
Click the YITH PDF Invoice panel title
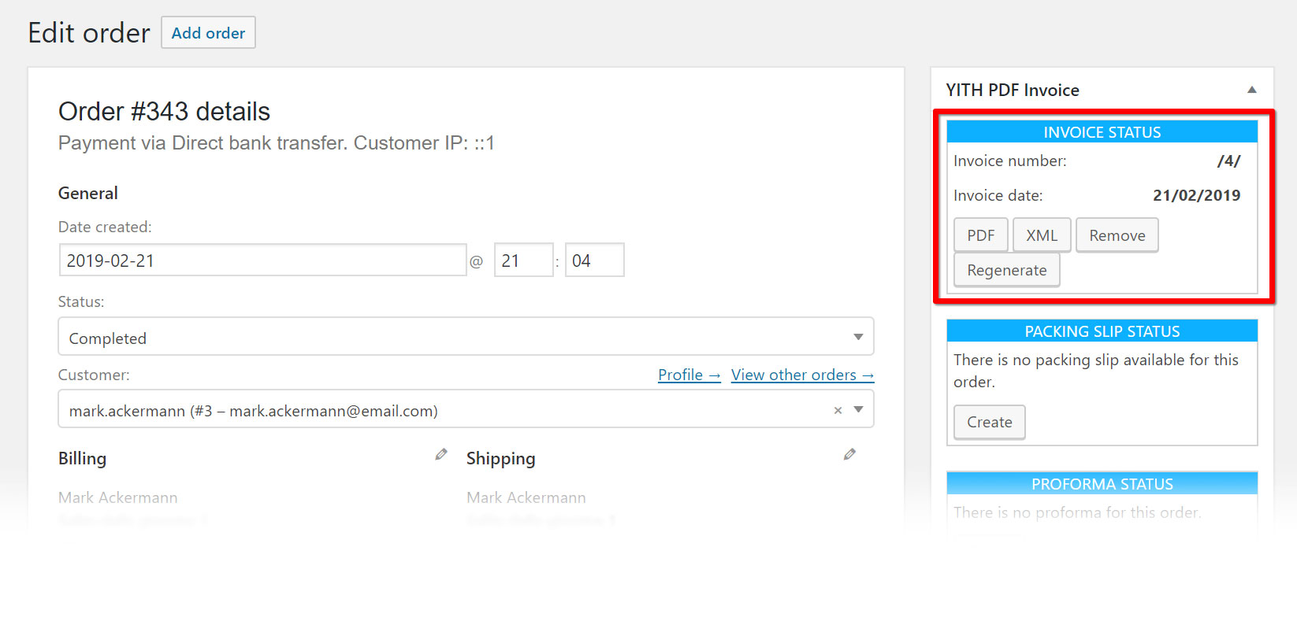tap(1013, 90)
